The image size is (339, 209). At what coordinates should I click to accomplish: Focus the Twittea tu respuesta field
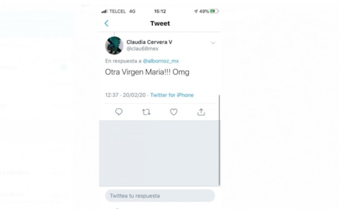[160, 196]
